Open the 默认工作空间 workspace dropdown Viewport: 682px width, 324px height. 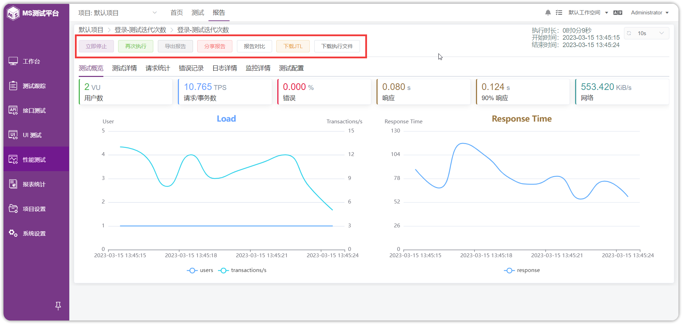pos(588,13)
